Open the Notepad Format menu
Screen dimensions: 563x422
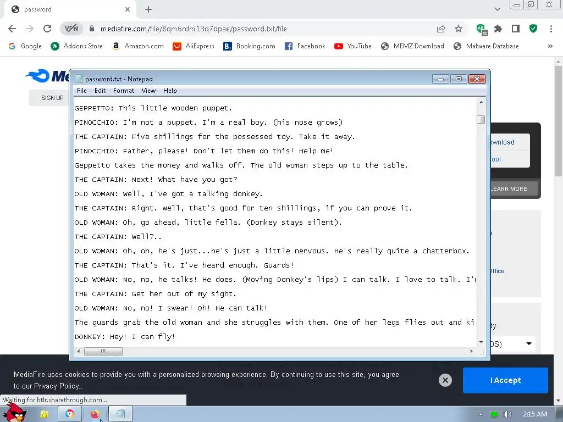tap(124, 91)
